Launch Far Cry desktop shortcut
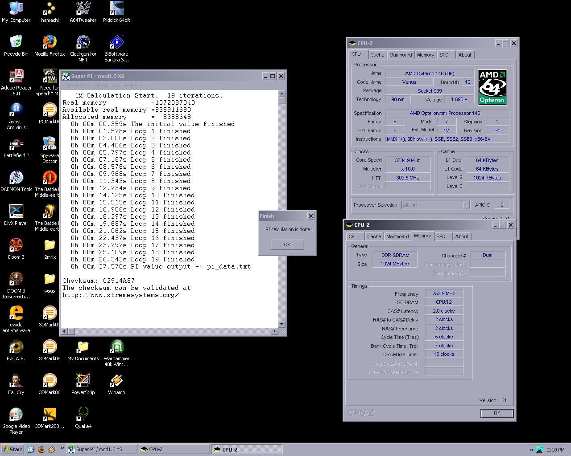The width and height of the screenshot is (571, 456). (16, 384)
